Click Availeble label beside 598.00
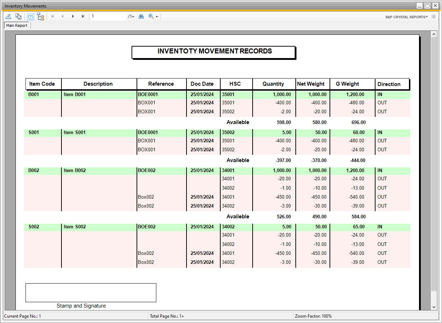Image resolution: width=442 pixels, height=323 pixels. pos(238,122)
